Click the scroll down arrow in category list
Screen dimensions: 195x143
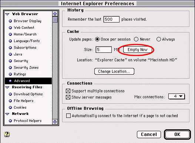[55, 122]
